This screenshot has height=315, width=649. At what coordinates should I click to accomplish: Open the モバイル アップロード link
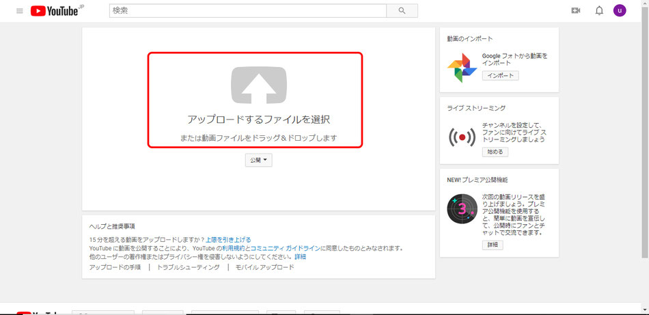(265, 267)
